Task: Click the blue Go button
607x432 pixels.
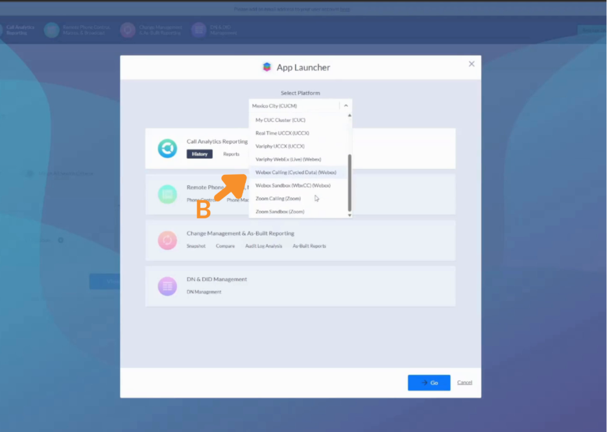Action: [429, 383]
